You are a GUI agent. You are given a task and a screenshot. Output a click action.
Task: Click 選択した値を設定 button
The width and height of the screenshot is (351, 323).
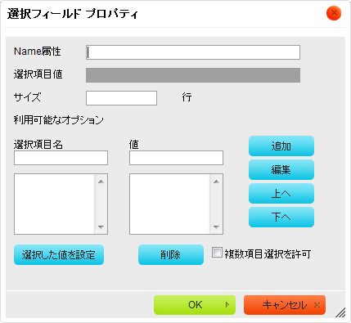coord(59,255)
